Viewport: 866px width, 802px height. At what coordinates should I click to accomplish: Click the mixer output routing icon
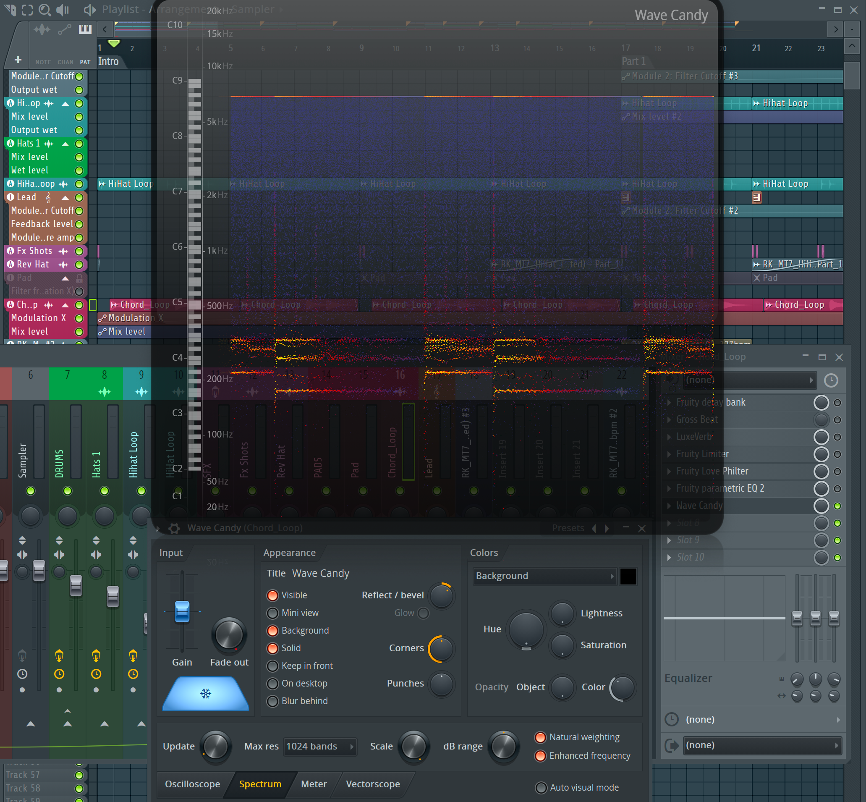[x=672, y=746]
